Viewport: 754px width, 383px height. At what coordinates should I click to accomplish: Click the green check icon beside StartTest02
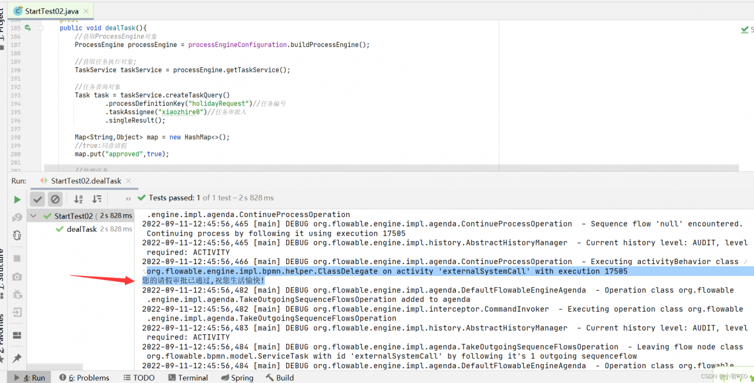(x=47, y=216)
